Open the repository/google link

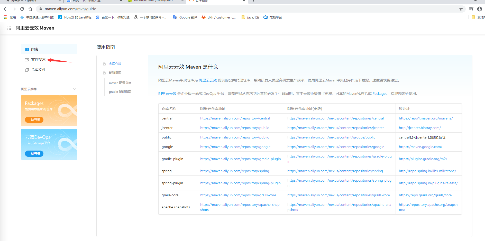click(x=235, y=147)
